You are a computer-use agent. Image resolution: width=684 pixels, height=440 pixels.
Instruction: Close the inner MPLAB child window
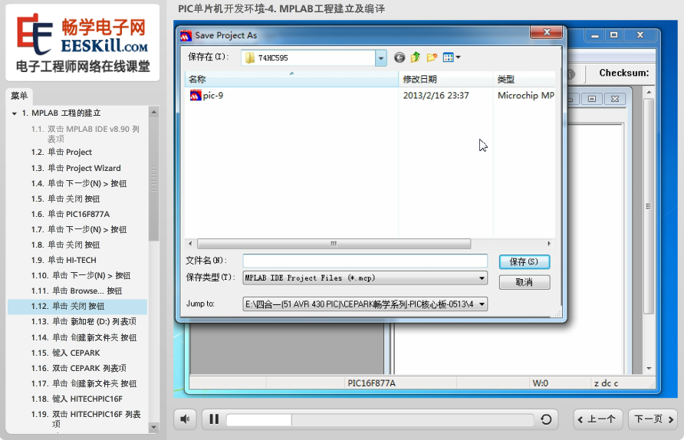point(615,99)
